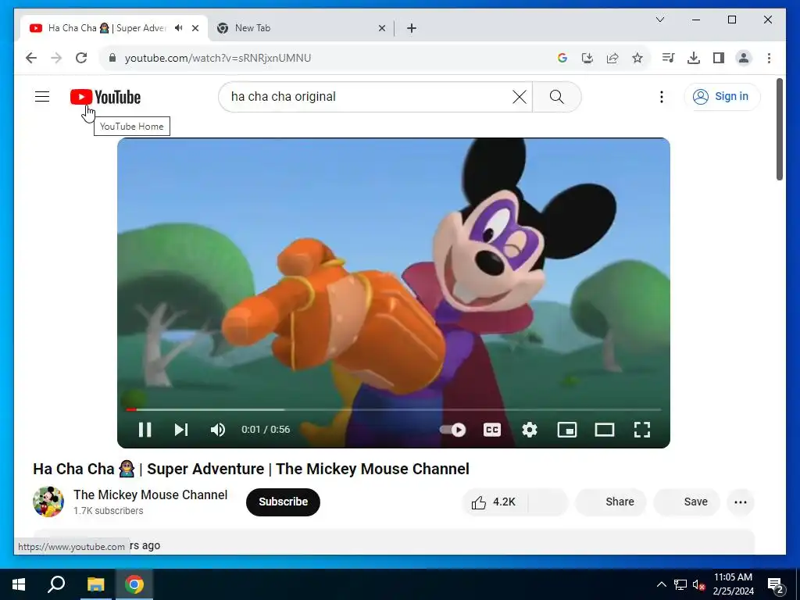Share this page from address bar
This screenshot has width=800, height=600.
(x=612, y=58)
